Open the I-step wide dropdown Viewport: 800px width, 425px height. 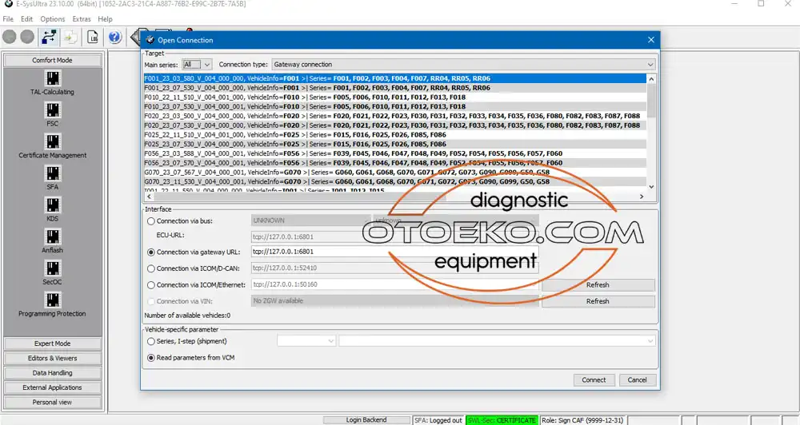pyautogui.click(x=497, y=341)
